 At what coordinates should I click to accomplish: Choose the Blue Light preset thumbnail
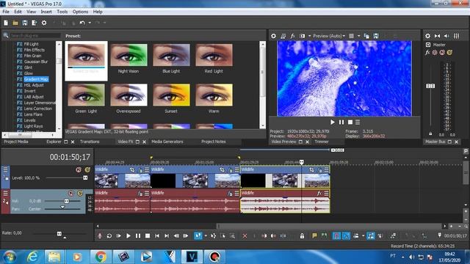click(171, 55)
